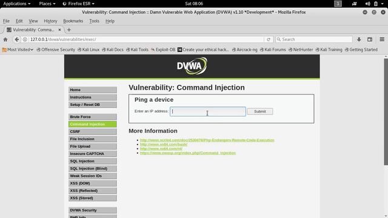Open NetHunter bookmark
The width and height of the screenshot is (388, 218).
301,50
